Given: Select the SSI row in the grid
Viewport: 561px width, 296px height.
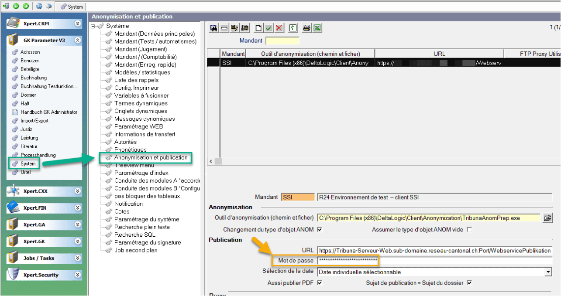Looking at the screenshot, I should (x=383, y=63).
